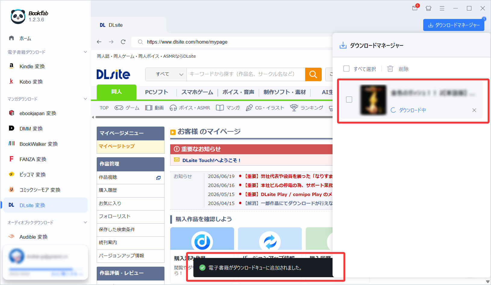
Task: Open the すべて search category dropdown
Action: (x=166, y=74)
